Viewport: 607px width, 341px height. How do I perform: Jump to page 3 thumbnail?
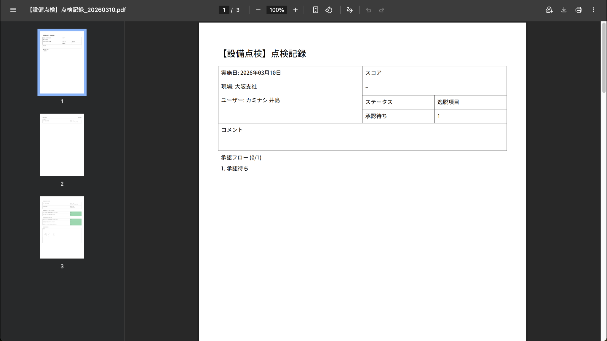click(x=62, y=227)
